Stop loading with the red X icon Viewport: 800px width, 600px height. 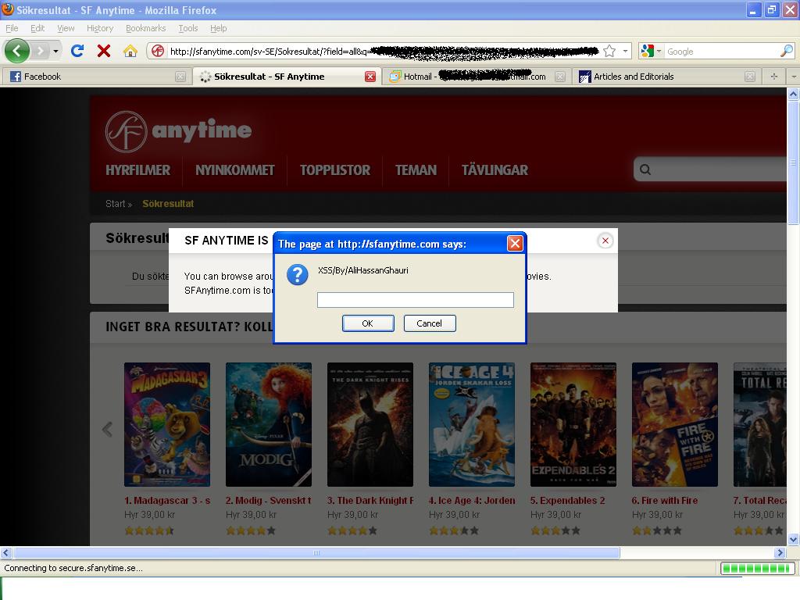104,51
